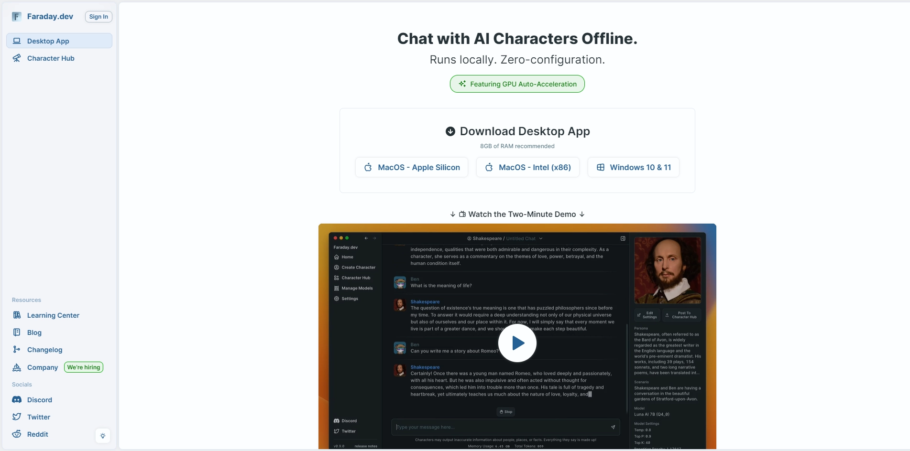Click the "Chat with AI Characters Offline." headline
The width and height of the screenshot is (910, 451).
click(517, 39)
